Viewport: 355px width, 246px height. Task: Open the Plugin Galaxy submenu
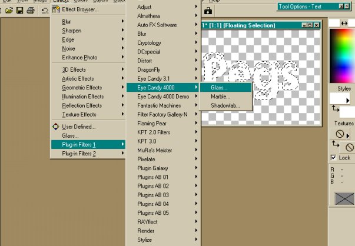point(163,168)
